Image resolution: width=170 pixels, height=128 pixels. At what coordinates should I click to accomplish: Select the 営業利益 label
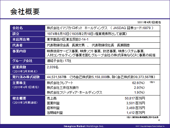coord(53,103)
